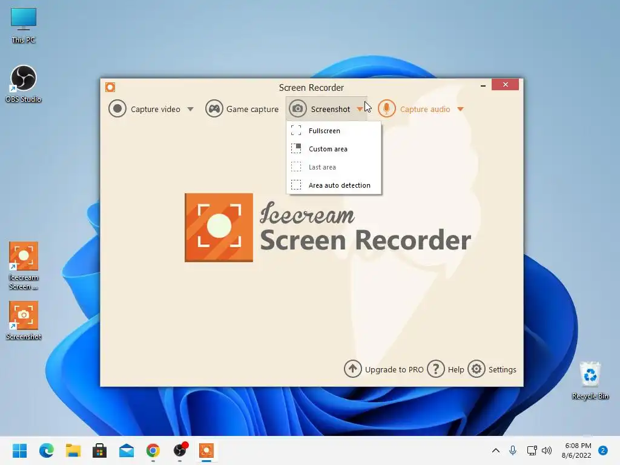Click the network system tray icon

point(532,450)
